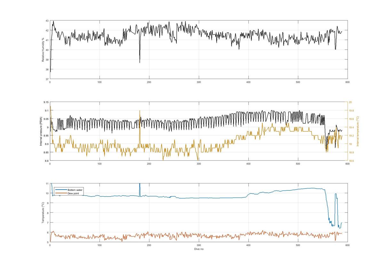
Task: Click the 39 tick on humidity axis
Action: (47, 60)
